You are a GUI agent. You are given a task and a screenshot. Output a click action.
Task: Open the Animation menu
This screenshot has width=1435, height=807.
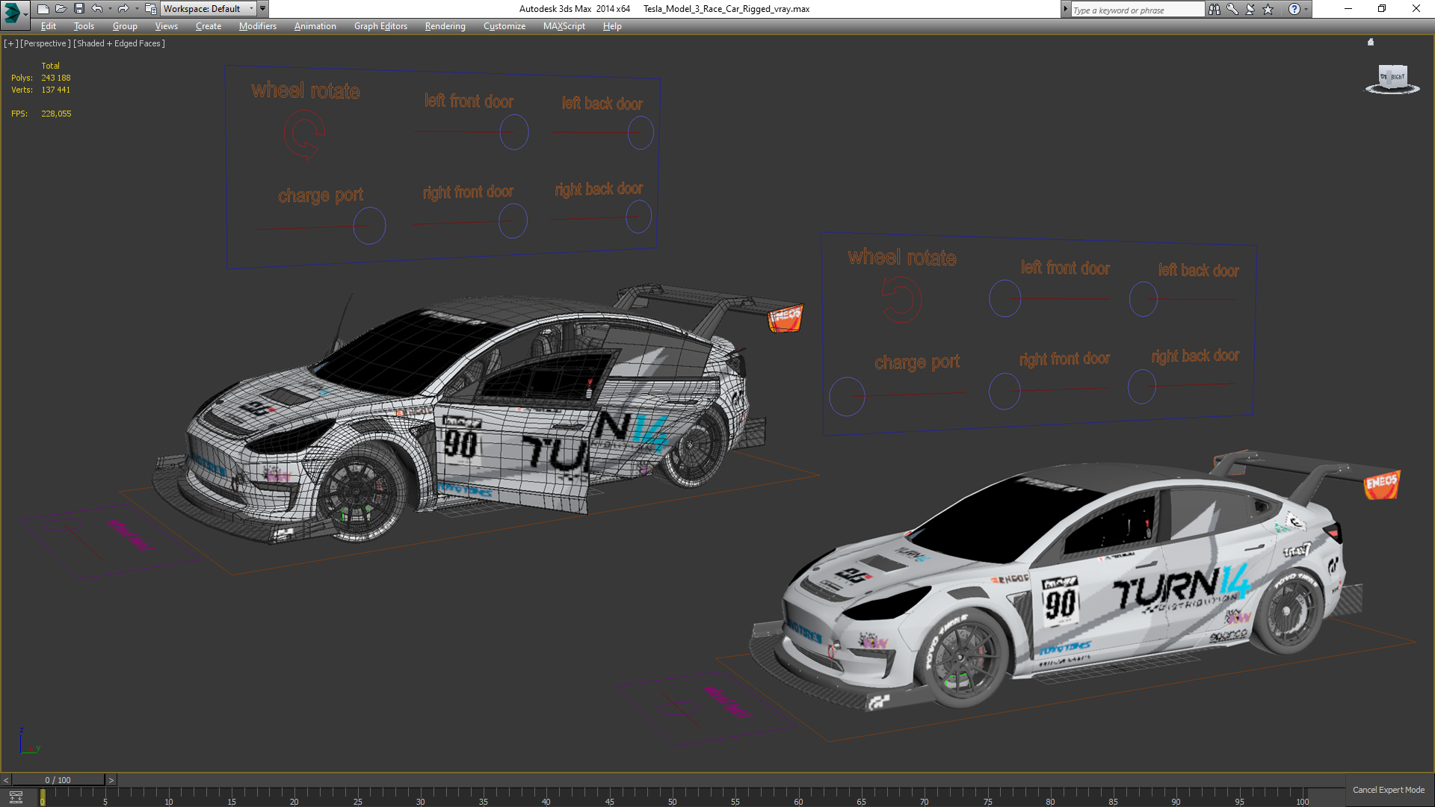click(x=315, y=26)
